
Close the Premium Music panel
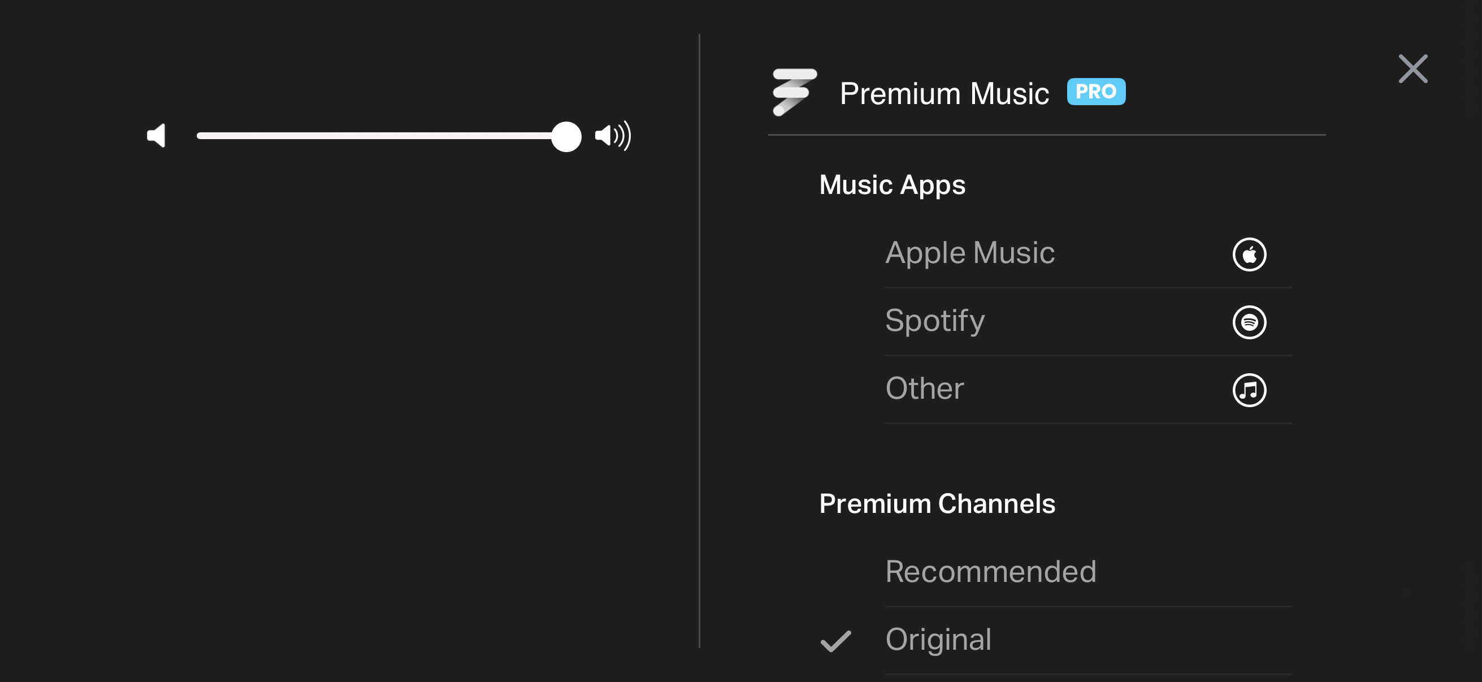[x=1412, y=69]
